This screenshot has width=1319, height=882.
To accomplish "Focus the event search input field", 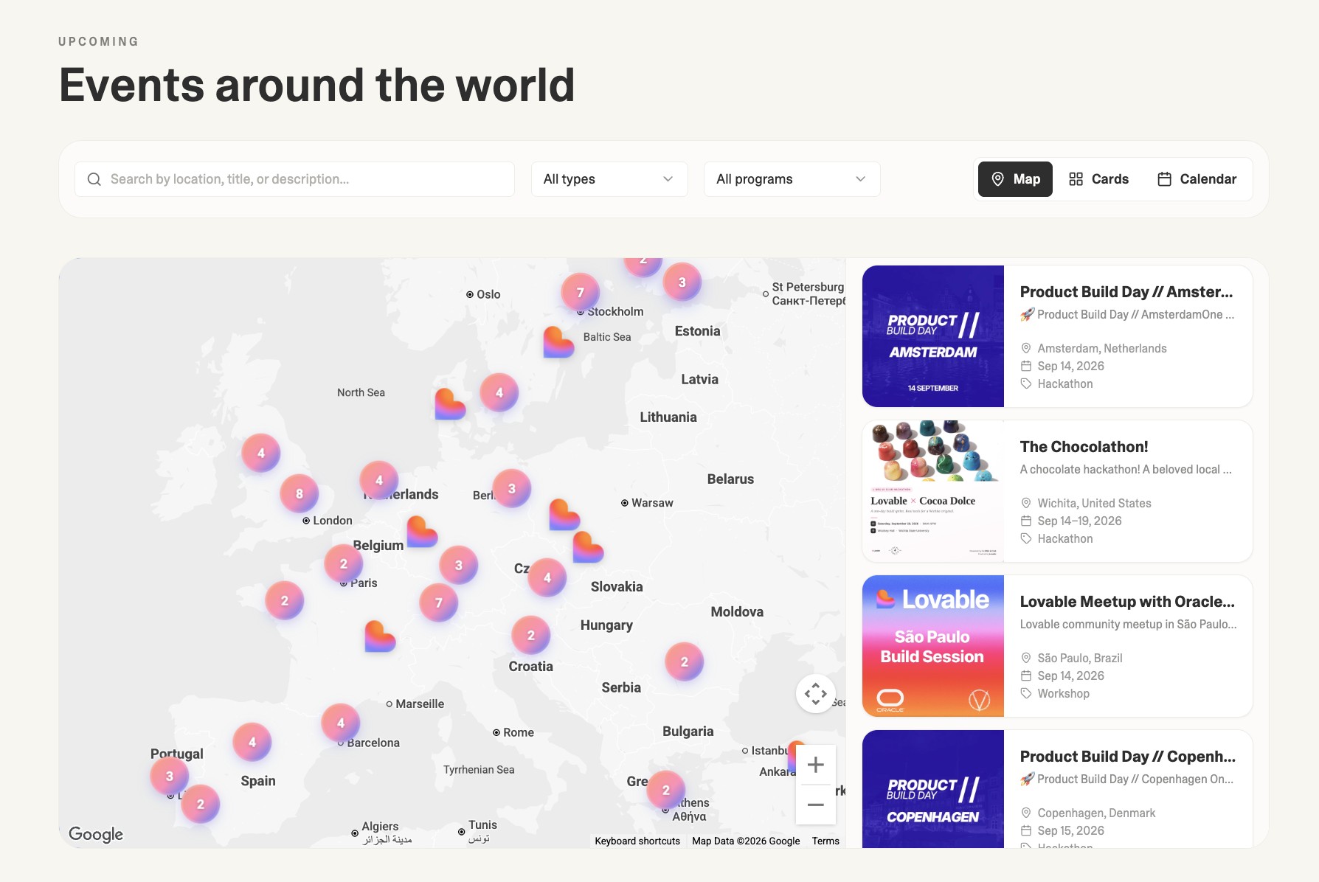I will 294,179.
